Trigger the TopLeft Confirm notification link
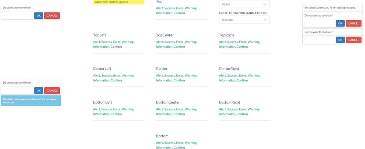The height and width of the screenshot is (149, 365). (116, 47)
